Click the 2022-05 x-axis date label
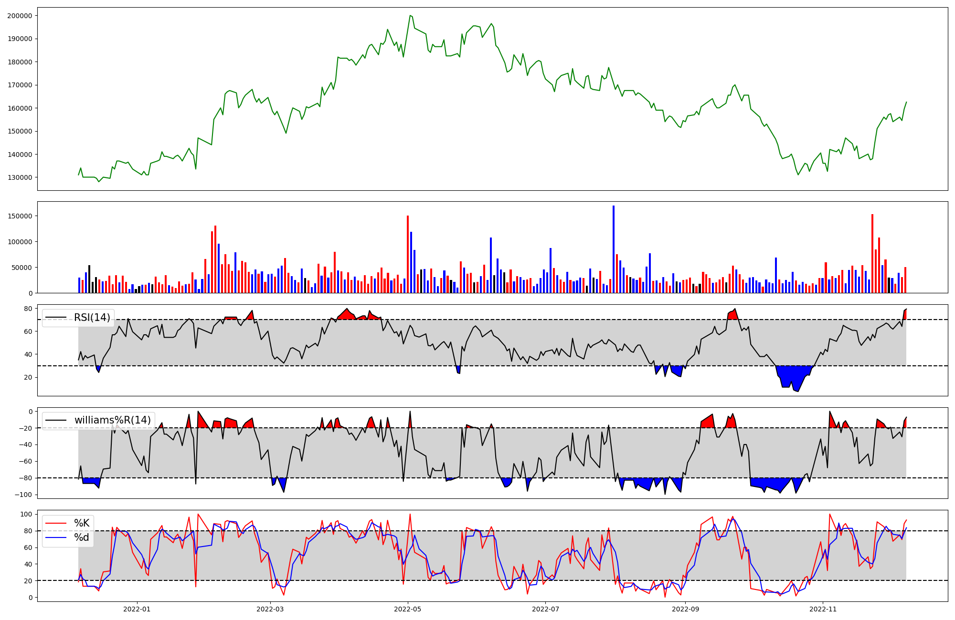The width and height of the screenshot is (955, 620). pos(408,609)
